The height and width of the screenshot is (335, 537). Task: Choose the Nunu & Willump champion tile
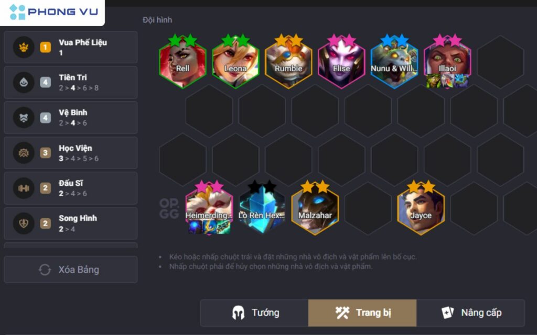coord(394,62)
